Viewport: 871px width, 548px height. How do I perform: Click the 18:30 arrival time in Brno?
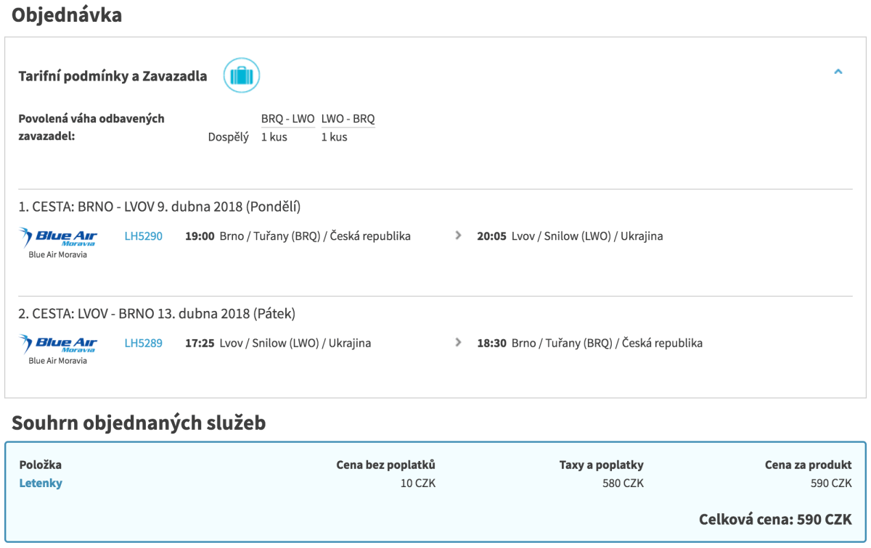(491, 343)
